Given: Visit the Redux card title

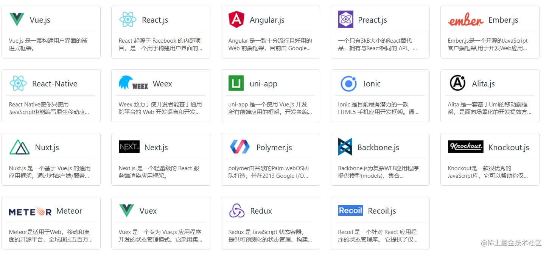Looking at the screenshot, I should pyautogui.click(x=261, y=211).
